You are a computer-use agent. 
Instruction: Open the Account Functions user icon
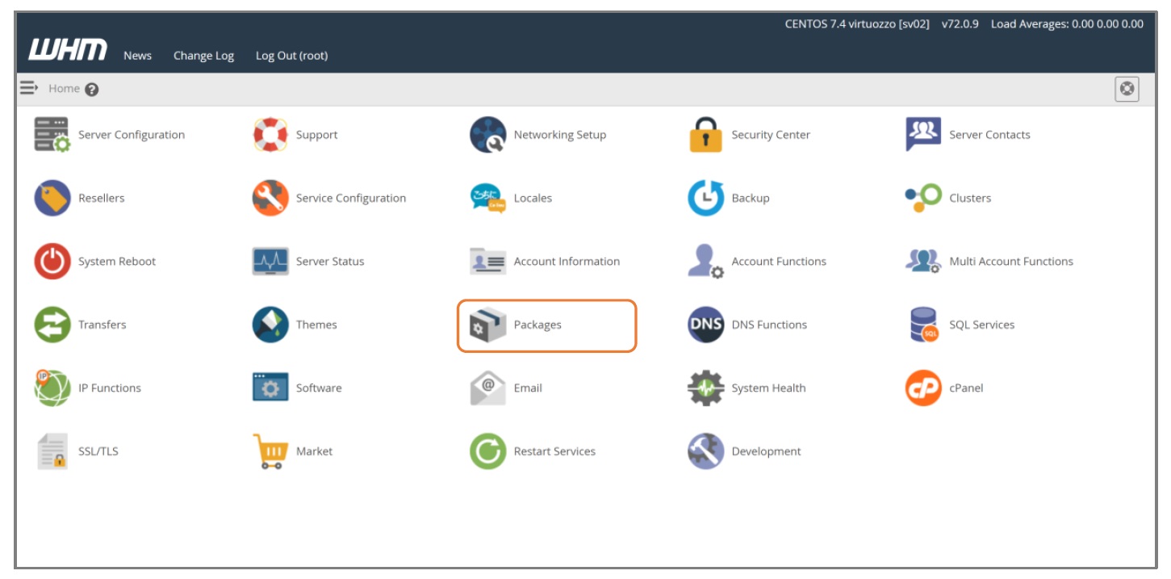click(x=706, y=262)
